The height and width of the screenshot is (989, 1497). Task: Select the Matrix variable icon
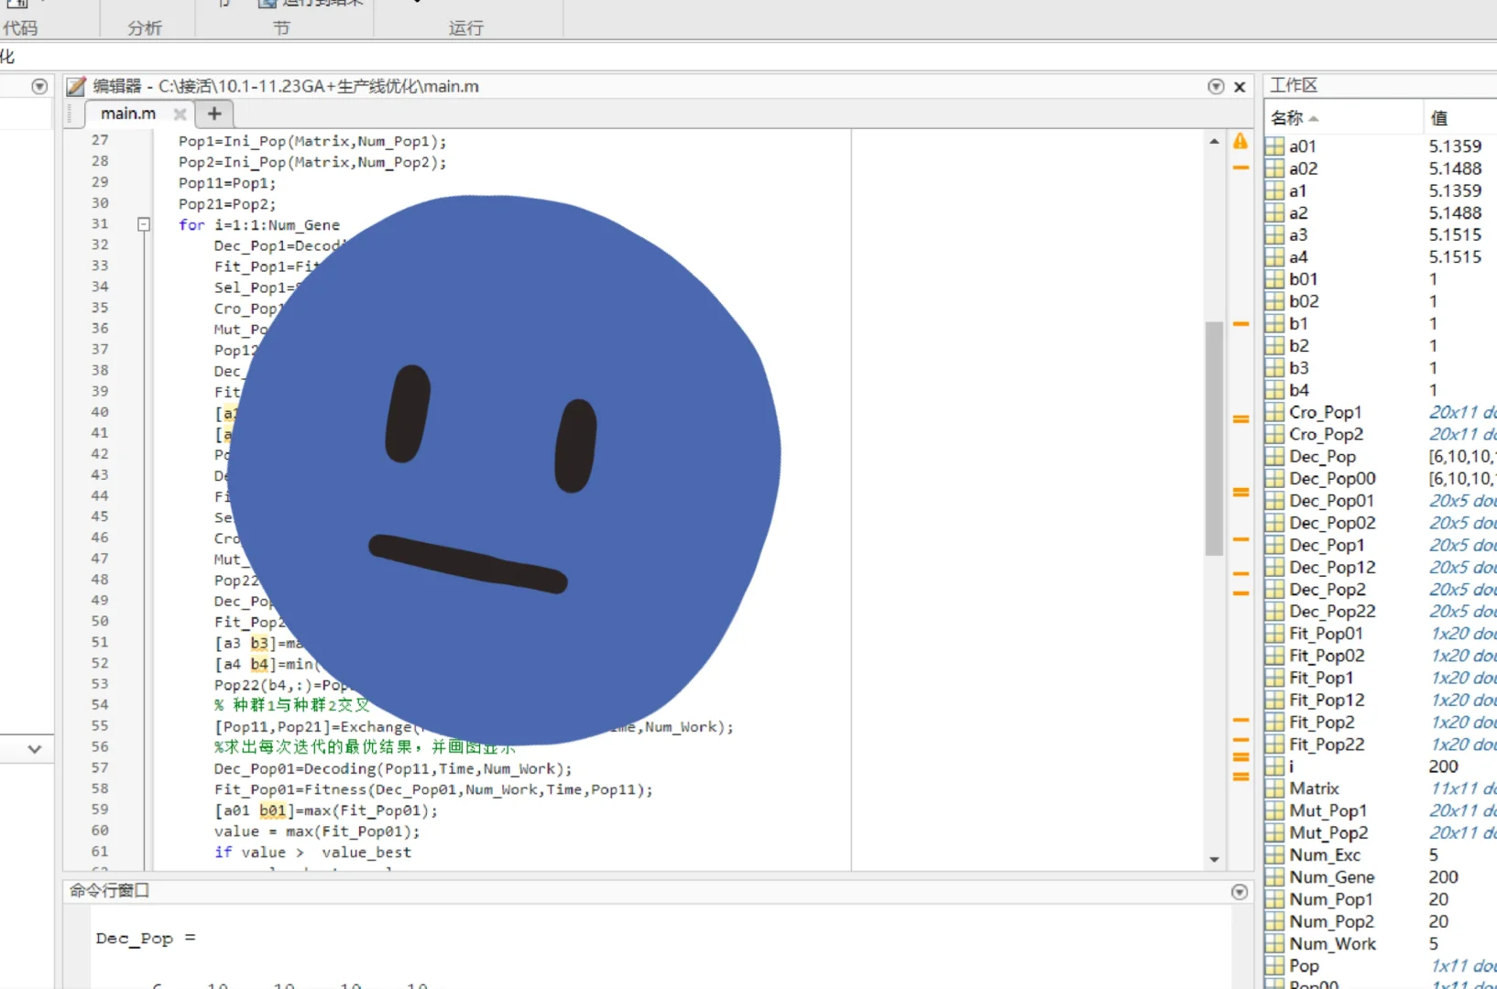pos(1274,788)
